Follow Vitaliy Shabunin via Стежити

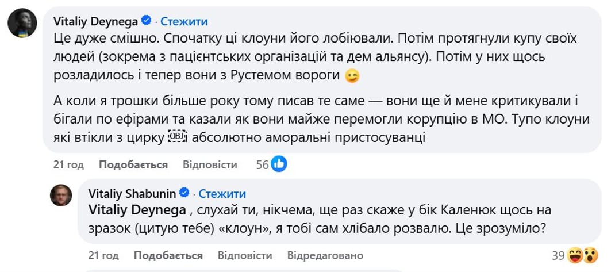click(x=222, y=194)
